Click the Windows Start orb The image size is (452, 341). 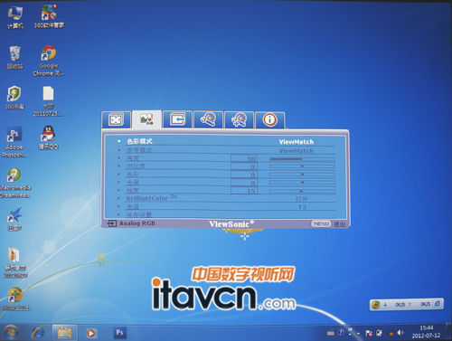[x=11, y=333]
